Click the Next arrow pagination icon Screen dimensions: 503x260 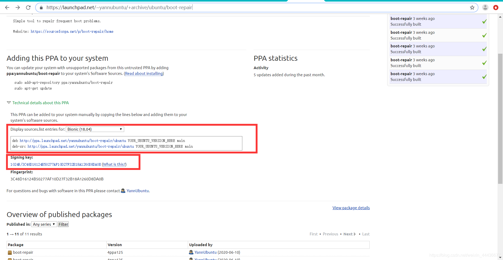pos(355,234)
